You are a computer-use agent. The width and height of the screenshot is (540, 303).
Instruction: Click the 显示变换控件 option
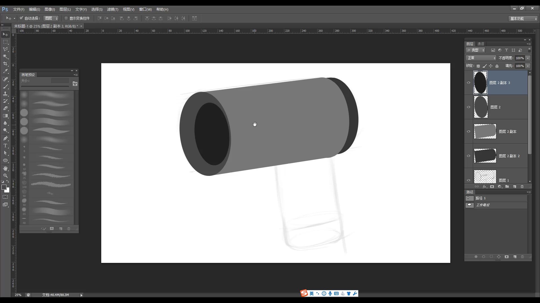(x=66, y=18)
